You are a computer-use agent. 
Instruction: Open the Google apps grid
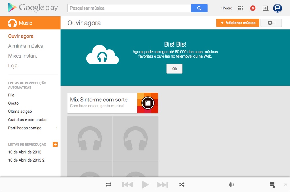coord(240,8)
